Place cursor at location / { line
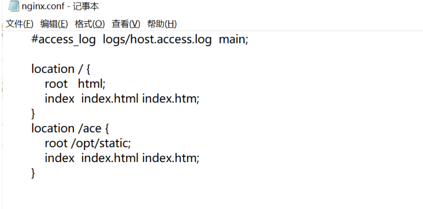Screen dimensions: 423x209 point(61,69)
